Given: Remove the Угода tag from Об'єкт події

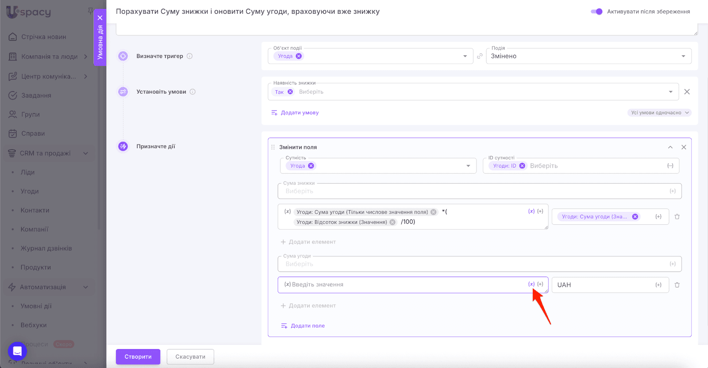Looking at the screenshot, I should pos(299,56).
